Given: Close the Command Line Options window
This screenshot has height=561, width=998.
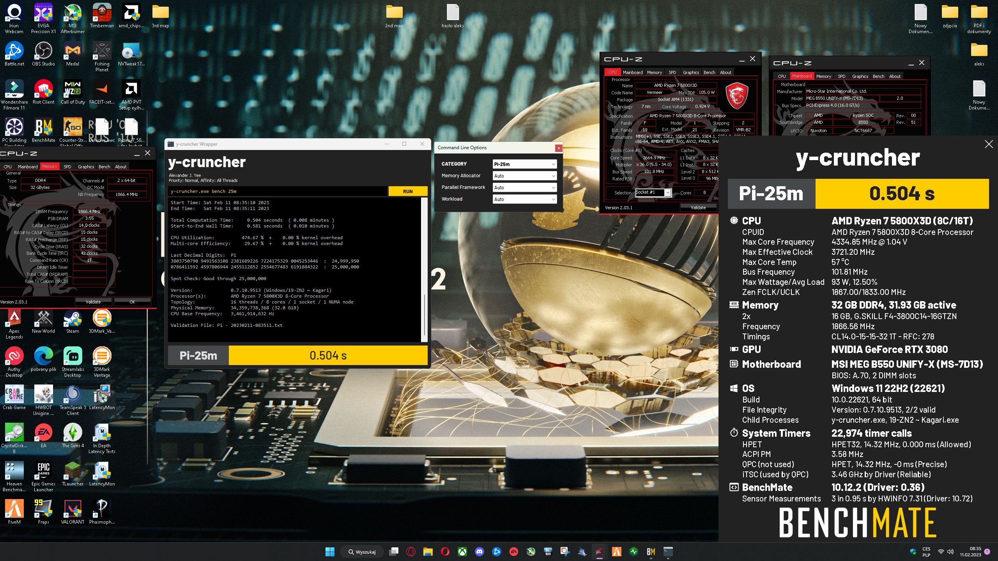Looking at the screenshot, I should [x=559, y=148].
